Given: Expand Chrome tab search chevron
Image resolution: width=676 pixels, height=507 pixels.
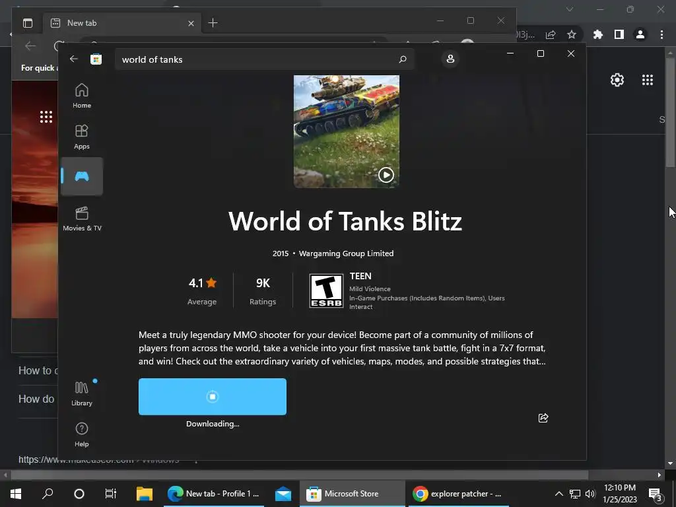Looking at the screenshot, I should click(570, 9).
